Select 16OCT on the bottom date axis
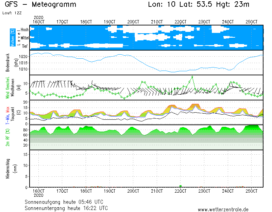 click(x=38, y=191)
